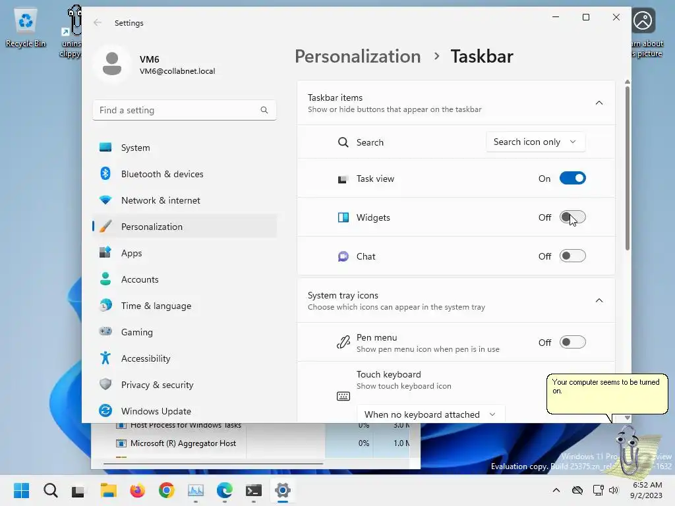
Task: Click the Personalization breadcrumb link
Action: coord(358,57)
